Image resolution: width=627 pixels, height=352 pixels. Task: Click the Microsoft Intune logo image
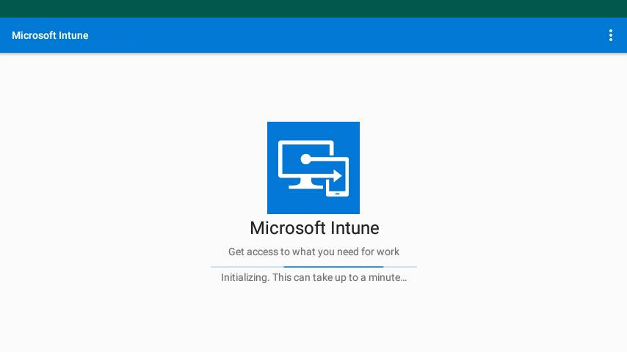313,168
